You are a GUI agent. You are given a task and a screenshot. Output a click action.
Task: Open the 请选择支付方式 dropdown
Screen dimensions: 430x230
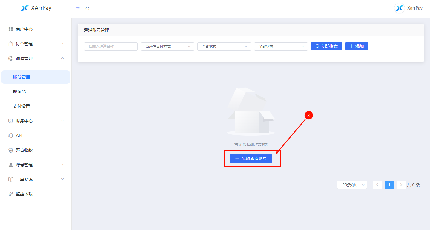pos(167,46)
